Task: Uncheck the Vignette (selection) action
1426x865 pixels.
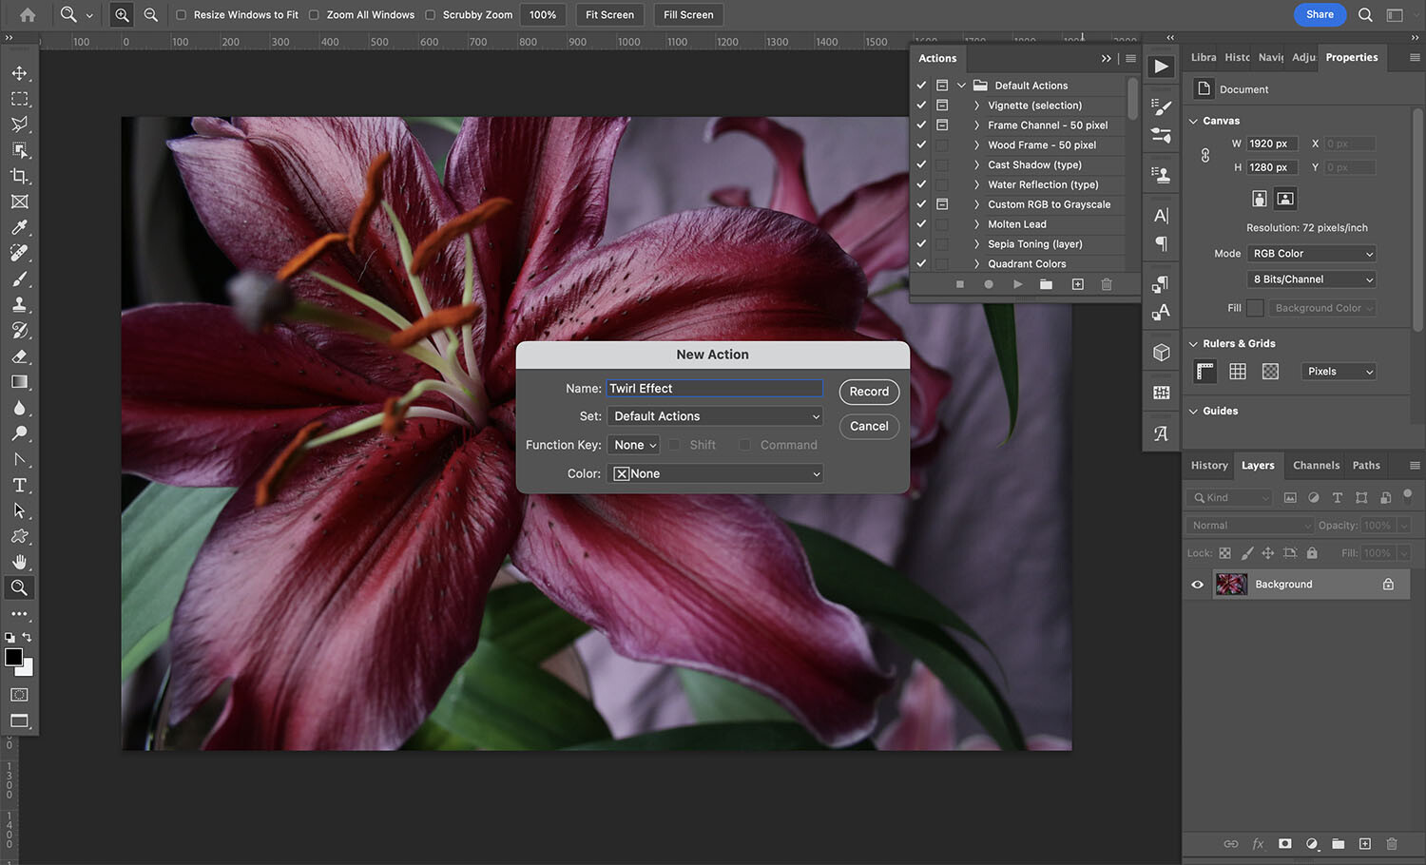Action: 920,105
